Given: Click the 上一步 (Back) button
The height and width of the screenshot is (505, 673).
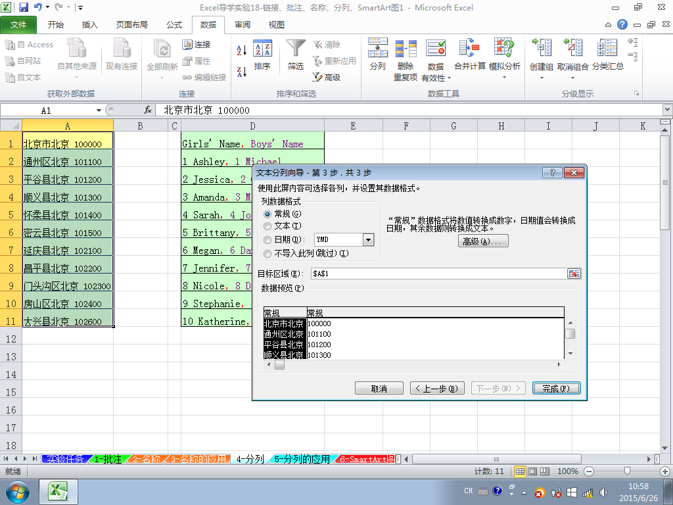Looking at the screenshot, I should point(437,388).
